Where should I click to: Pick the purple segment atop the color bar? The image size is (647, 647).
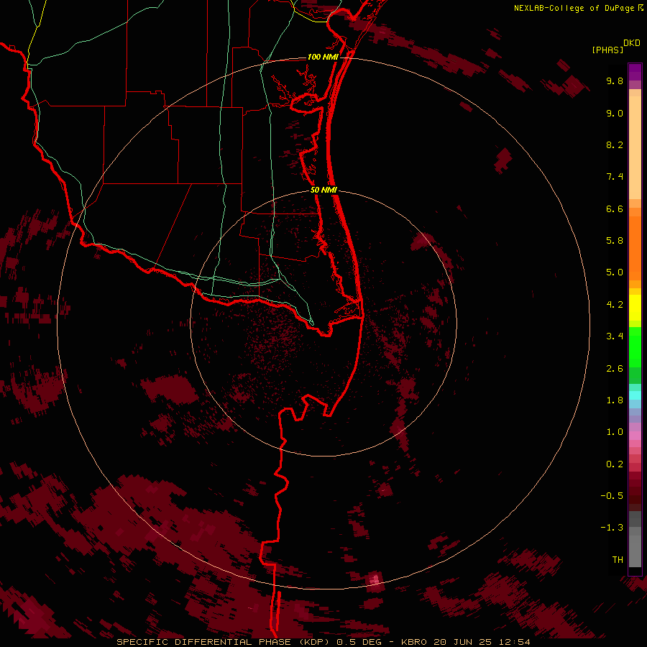tap(635, 72)
